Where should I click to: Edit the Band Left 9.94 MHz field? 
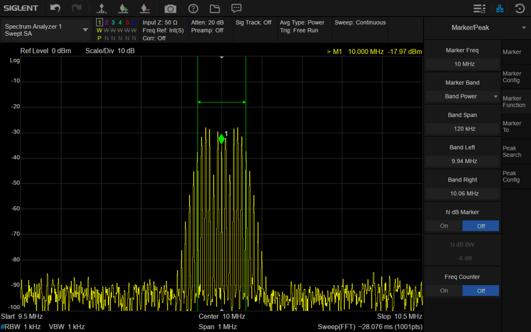[463, 161]
